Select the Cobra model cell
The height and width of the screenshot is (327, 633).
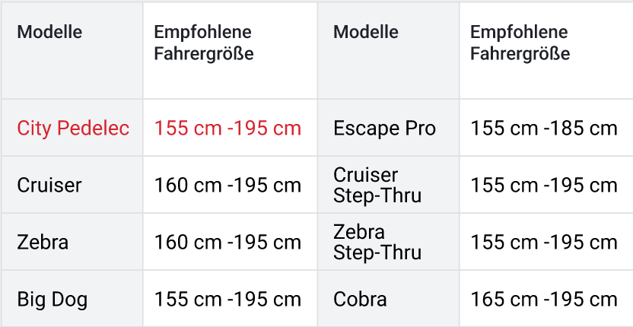(x=360, y=299)
